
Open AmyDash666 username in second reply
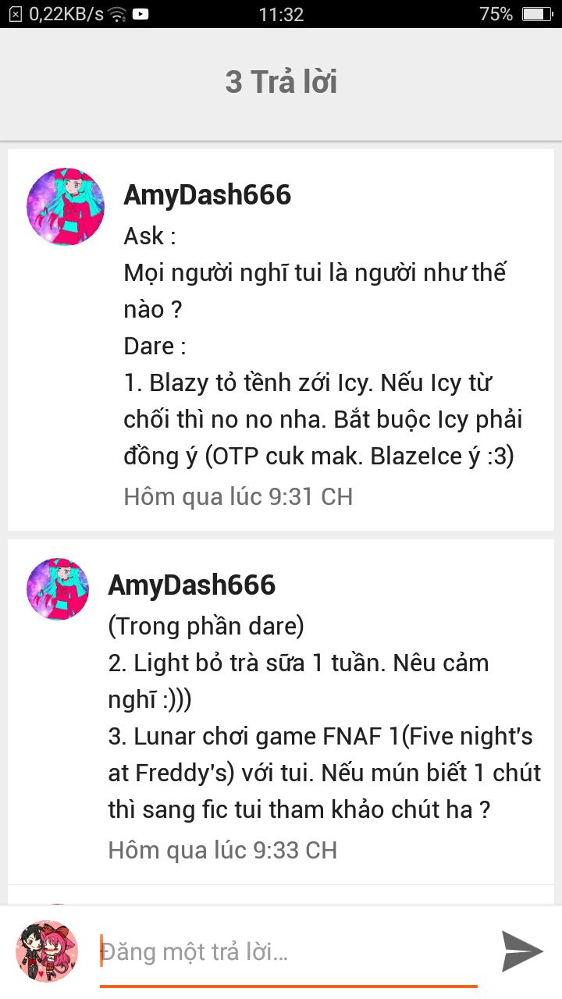[192, 585]
